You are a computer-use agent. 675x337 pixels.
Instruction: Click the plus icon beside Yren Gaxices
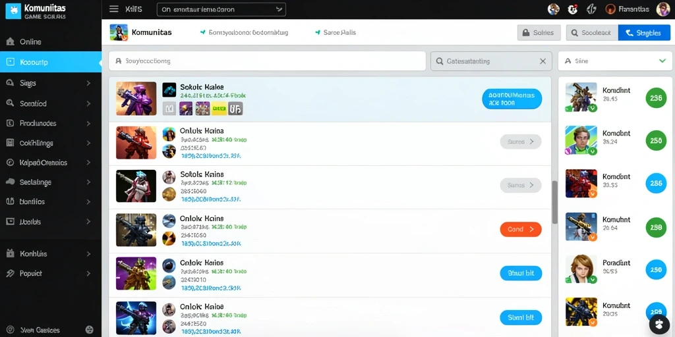click(x=90, y=330)
